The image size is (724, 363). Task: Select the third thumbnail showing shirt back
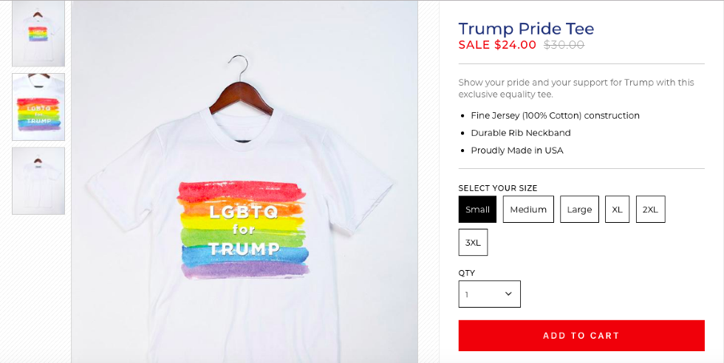38,181
